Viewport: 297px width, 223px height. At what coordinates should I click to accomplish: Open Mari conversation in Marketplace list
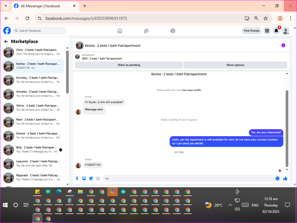[x=33, y=121]
